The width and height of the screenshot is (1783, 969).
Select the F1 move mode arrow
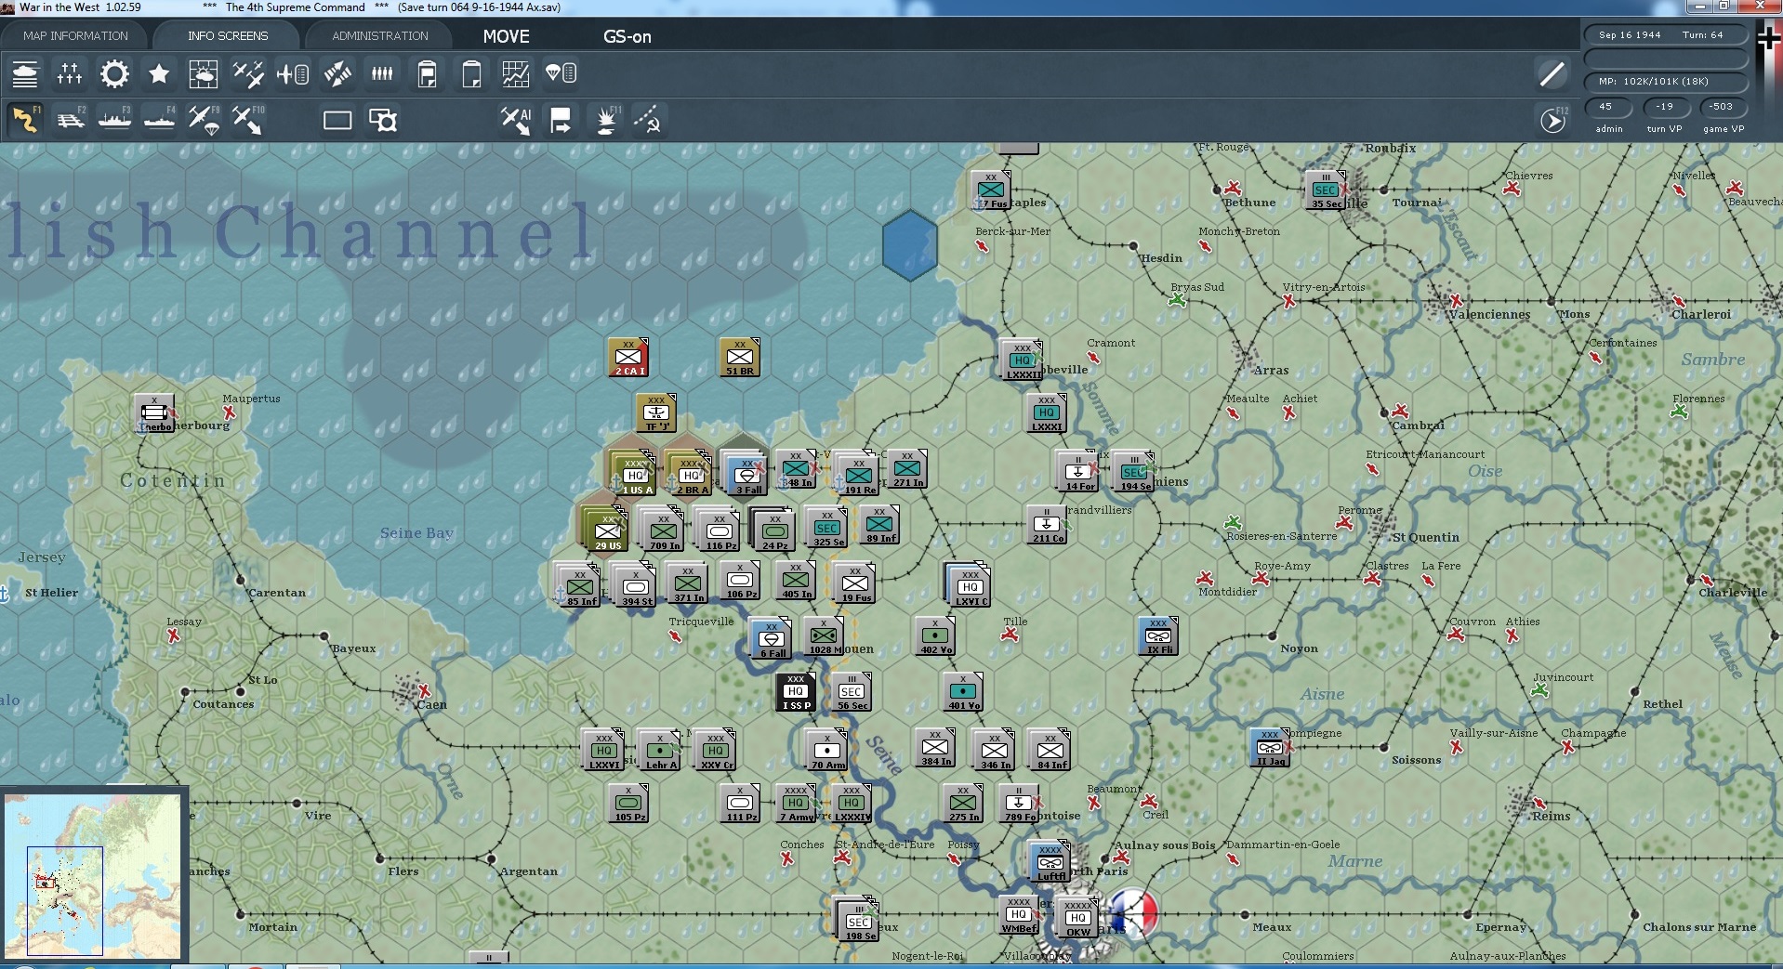(x=25, y=120)
